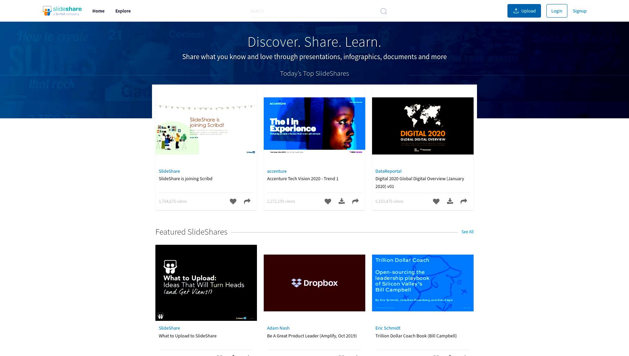629x356 pixels.
Task: Open the Home nav item
Action: point(99,11)
